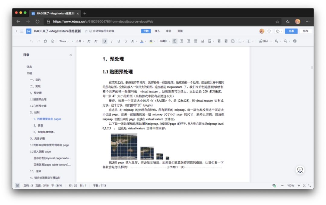This screenshot has height=205, width=326.
Task: Open the font color red A picker
Action: 142,41
